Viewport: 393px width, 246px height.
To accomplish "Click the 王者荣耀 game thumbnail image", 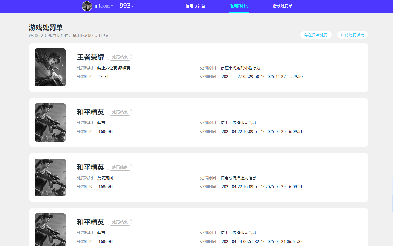I will tap(50, 67).
